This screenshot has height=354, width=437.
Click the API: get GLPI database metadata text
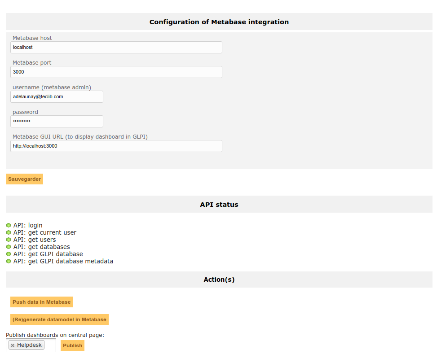point(63,261)
